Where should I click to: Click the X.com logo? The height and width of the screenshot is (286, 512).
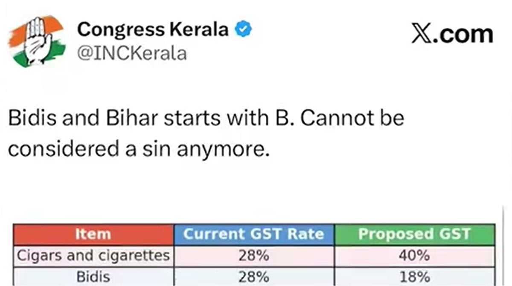(x=452, y=34)
